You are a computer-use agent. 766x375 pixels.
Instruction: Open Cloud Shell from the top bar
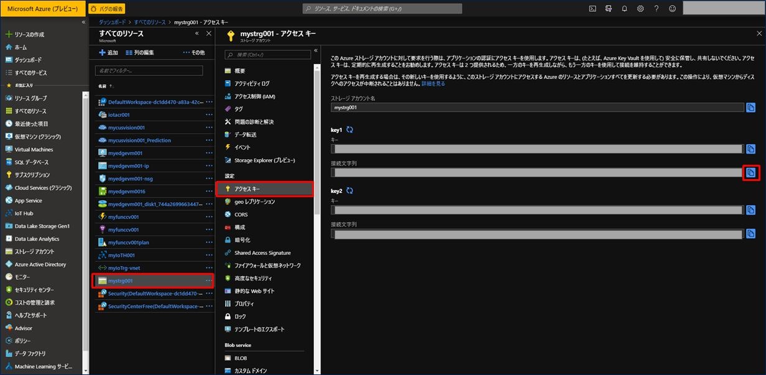click(x=593, y=9)
